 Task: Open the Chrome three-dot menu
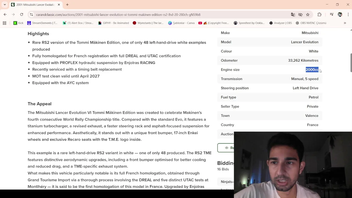click(348, 15)
